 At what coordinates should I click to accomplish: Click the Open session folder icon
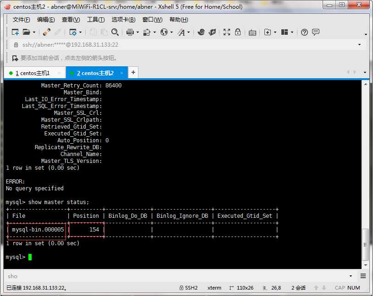click(x=27, y=32)
